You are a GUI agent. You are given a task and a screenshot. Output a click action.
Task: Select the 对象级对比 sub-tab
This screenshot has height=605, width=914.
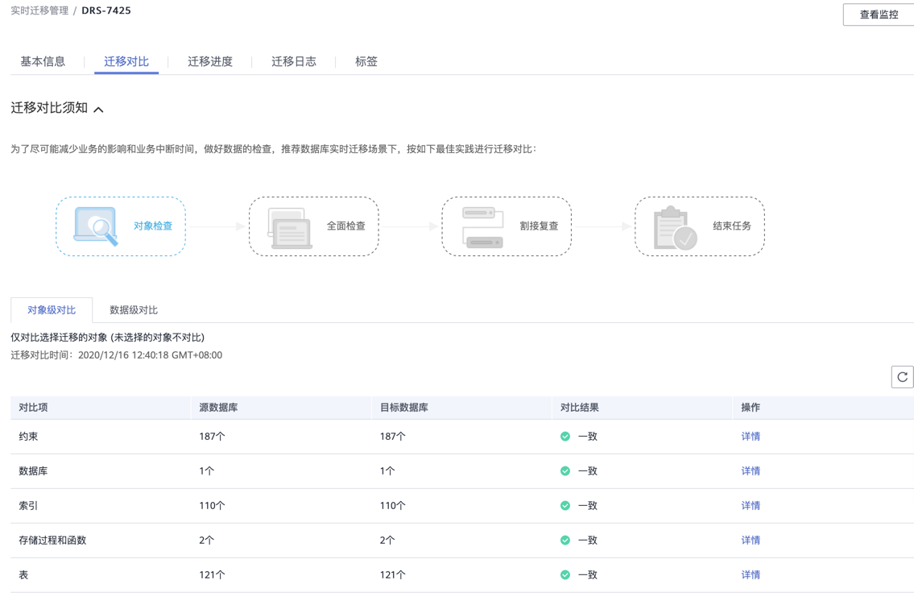(52, 310)
